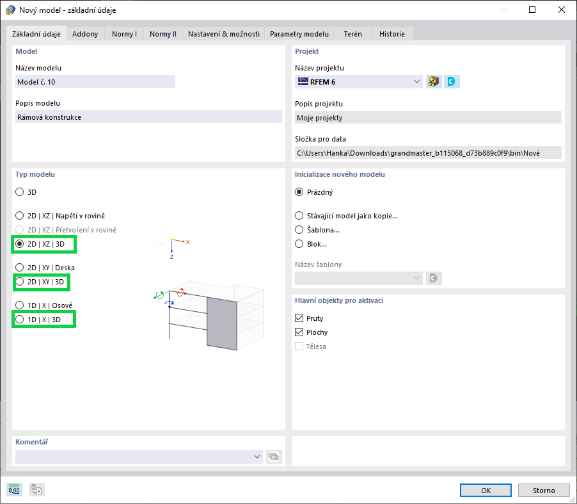Click the copy-settings icon in bottom-left corner
This screenshot has height=504, width=577.
point(36,489)
